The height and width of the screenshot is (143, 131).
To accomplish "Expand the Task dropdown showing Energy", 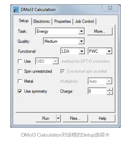I will tap(81, 31).
